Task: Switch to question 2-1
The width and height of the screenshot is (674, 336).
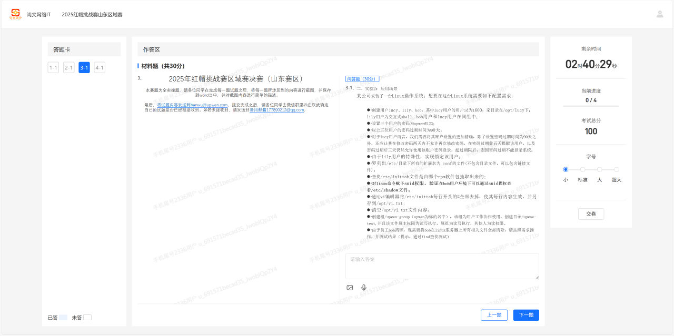Action: [68, 67]
